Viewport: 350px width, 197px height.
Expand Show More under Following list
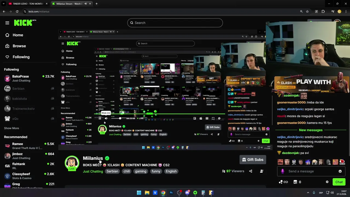point(11,128)
